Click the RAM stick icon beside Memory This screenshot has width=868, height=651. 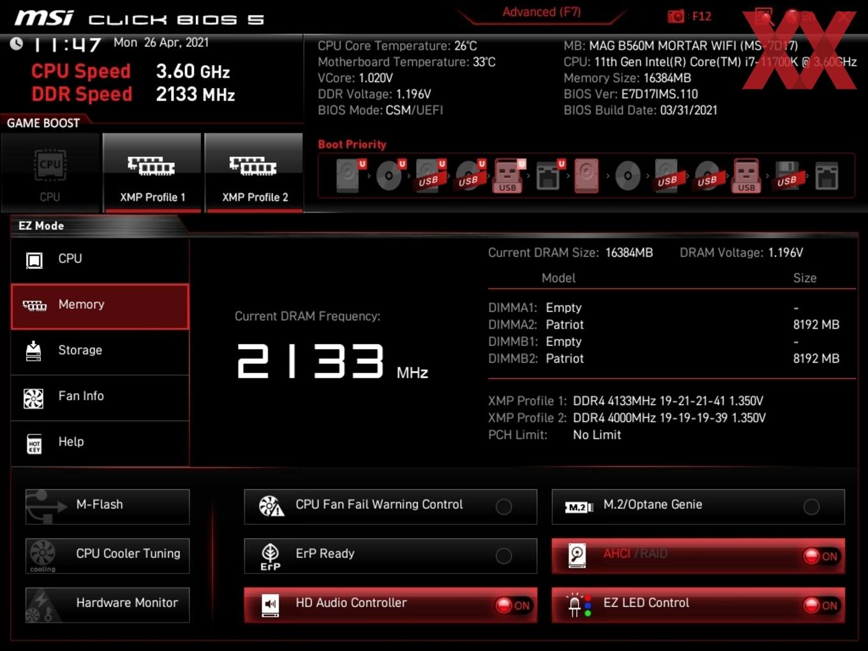tap(34, 306)
